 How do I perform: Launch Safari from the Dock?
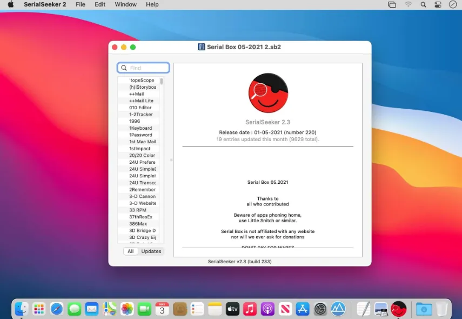(57, 309)
